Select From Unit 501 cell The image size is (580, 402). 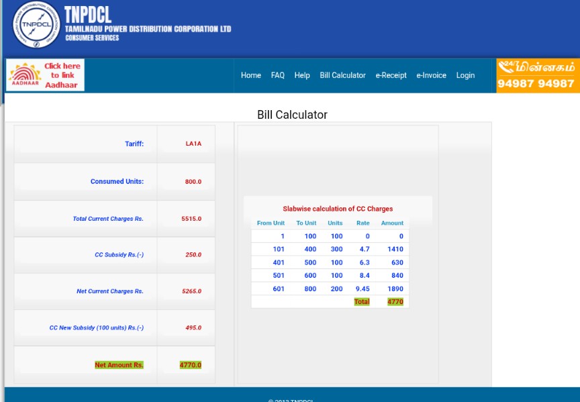click(x=279, y=276)
